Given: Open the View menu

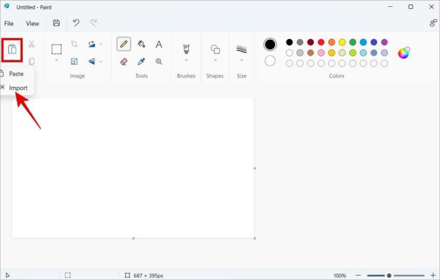Looking at the screenshot, I should pyautogui.click(x=32, y=23).
